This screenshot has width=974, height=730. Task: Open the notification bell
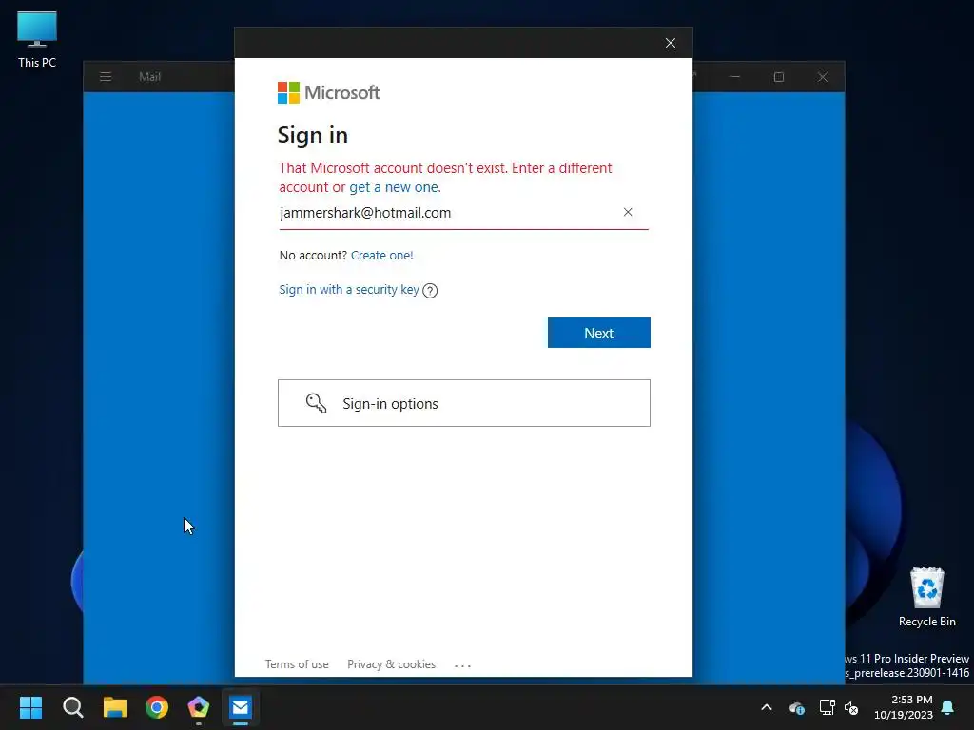click(948, 707)
